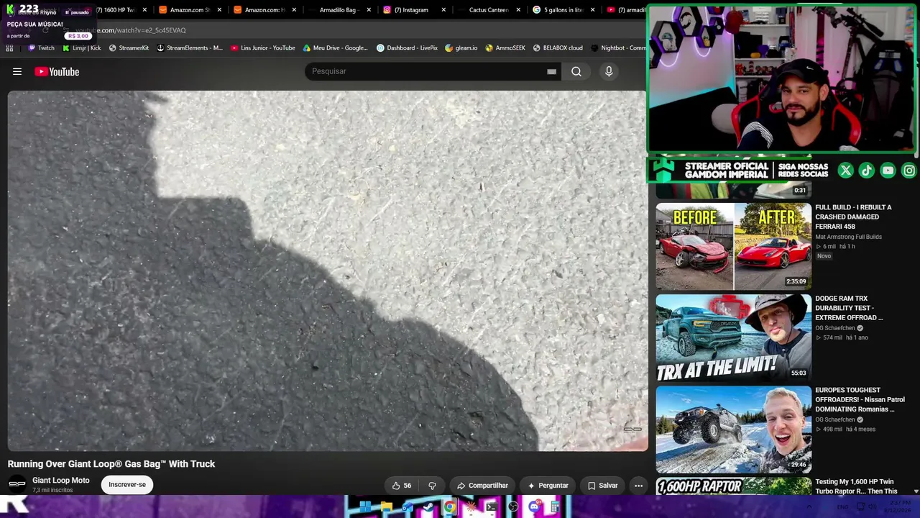
Task: Open 'DODGE RAM TRX DURABILITY TEST' title
Action: (x=849, y=308)
